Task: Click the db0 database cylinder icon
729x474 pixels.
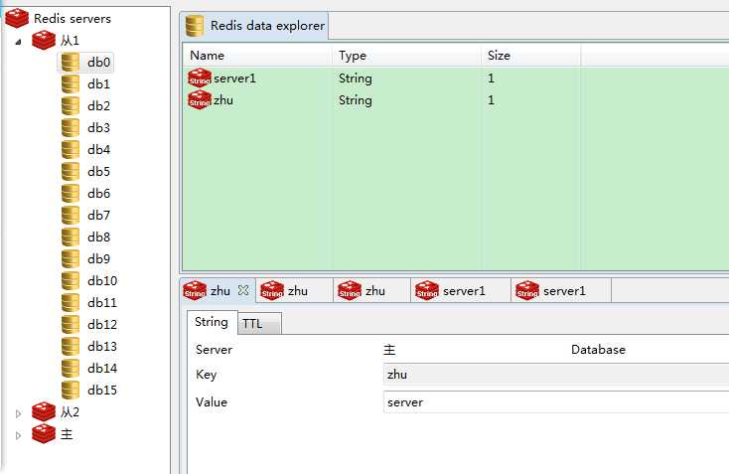Action: (71, 62)
